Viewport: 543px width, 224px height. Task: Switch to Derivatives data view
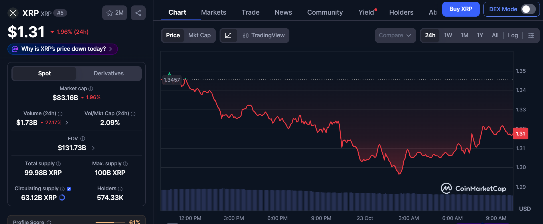point(109,74)
